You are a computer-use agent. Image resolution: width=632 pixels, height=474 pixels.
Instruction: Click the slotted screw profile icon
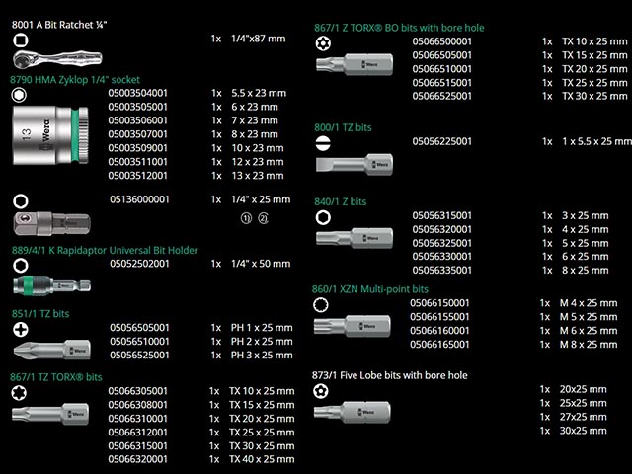pos(323,143)
